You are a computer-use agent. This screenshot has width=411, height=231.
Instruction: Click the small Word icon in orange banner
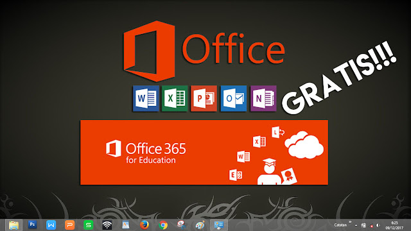click(243, 157)
